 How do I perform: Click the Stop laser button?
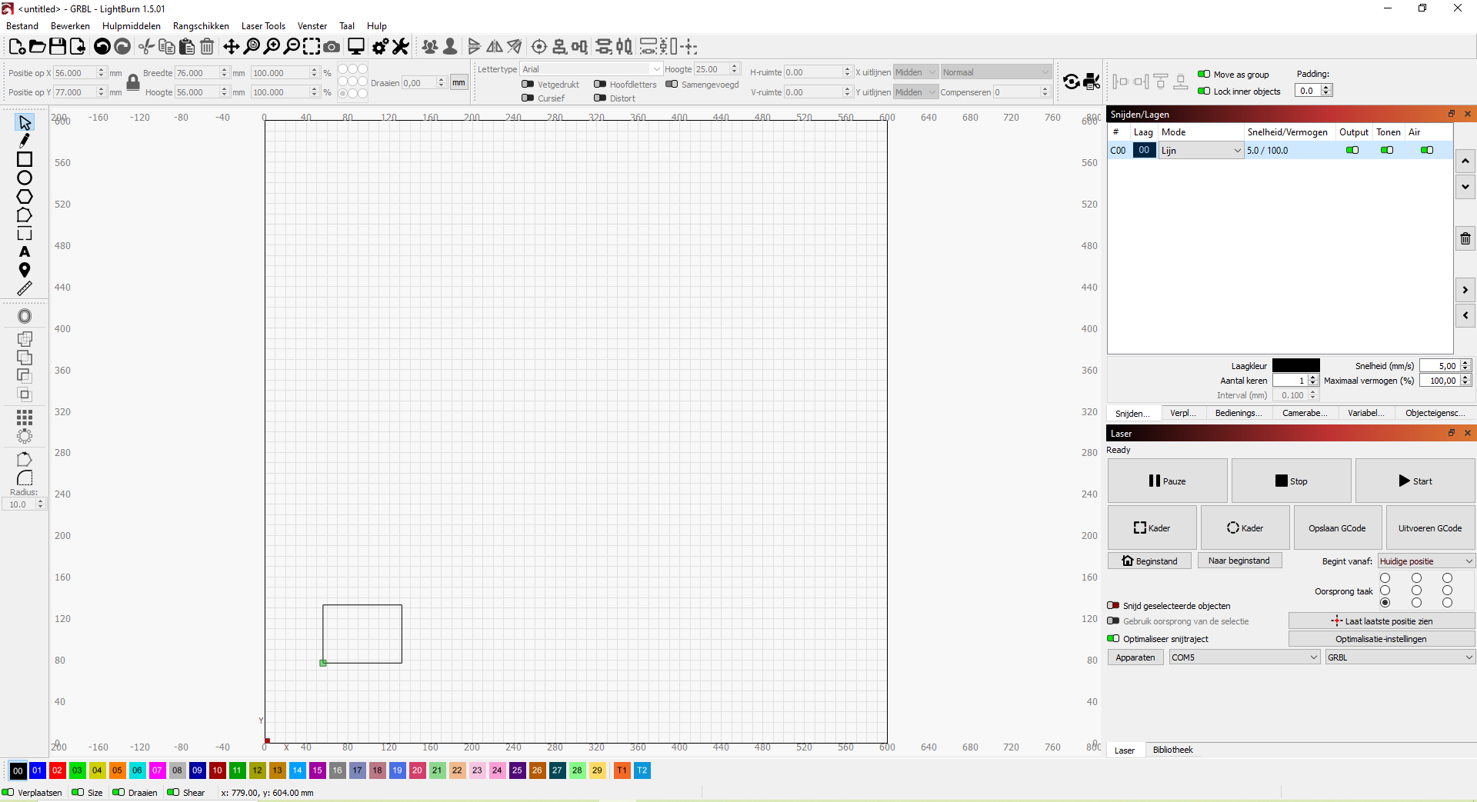pos(1292,481)
